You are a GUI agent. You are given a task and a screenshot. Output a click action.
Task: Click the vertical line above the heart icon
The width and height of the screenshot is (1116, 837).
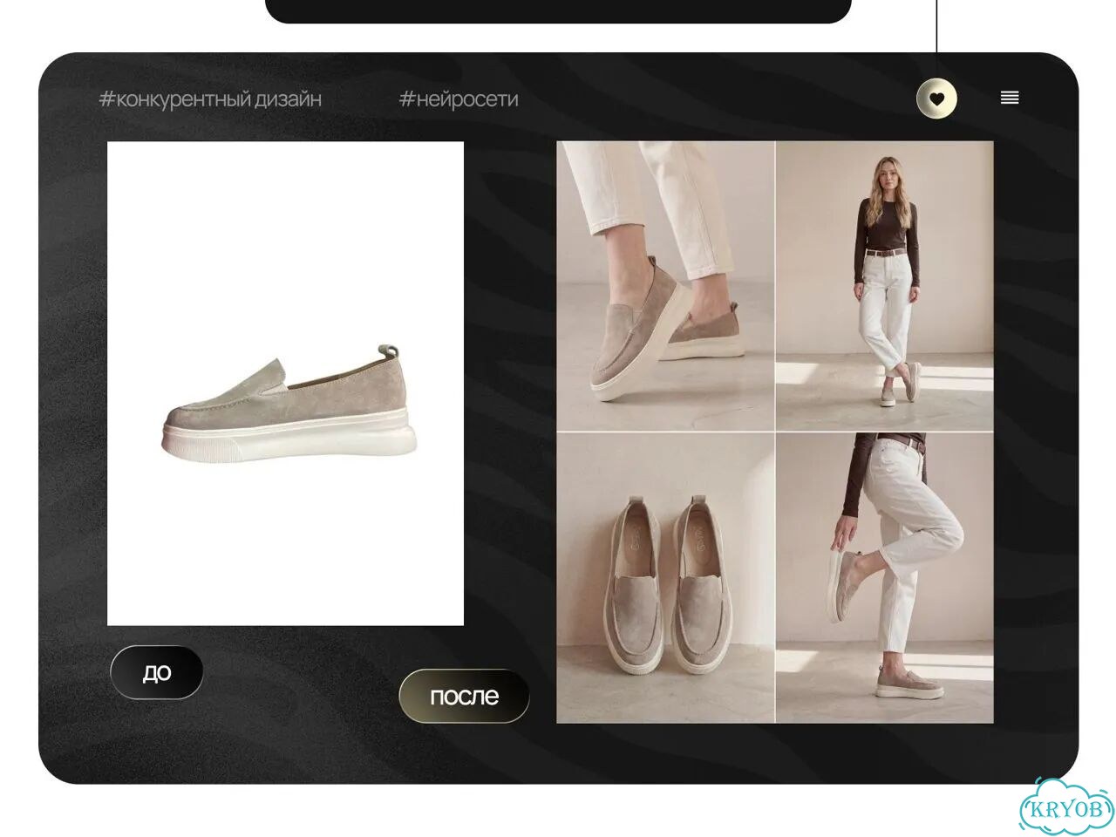(936, 39)
